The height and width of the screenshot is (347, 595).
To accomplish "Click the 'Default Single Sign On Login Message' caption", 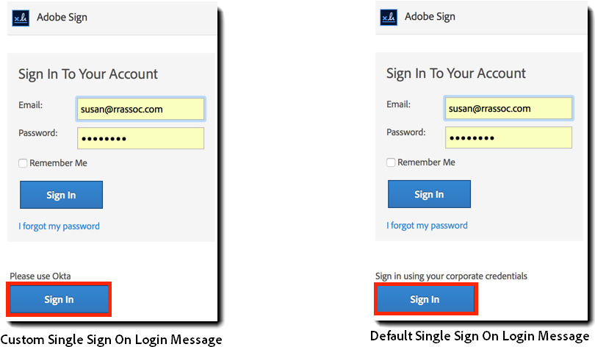I will (480, 336).
